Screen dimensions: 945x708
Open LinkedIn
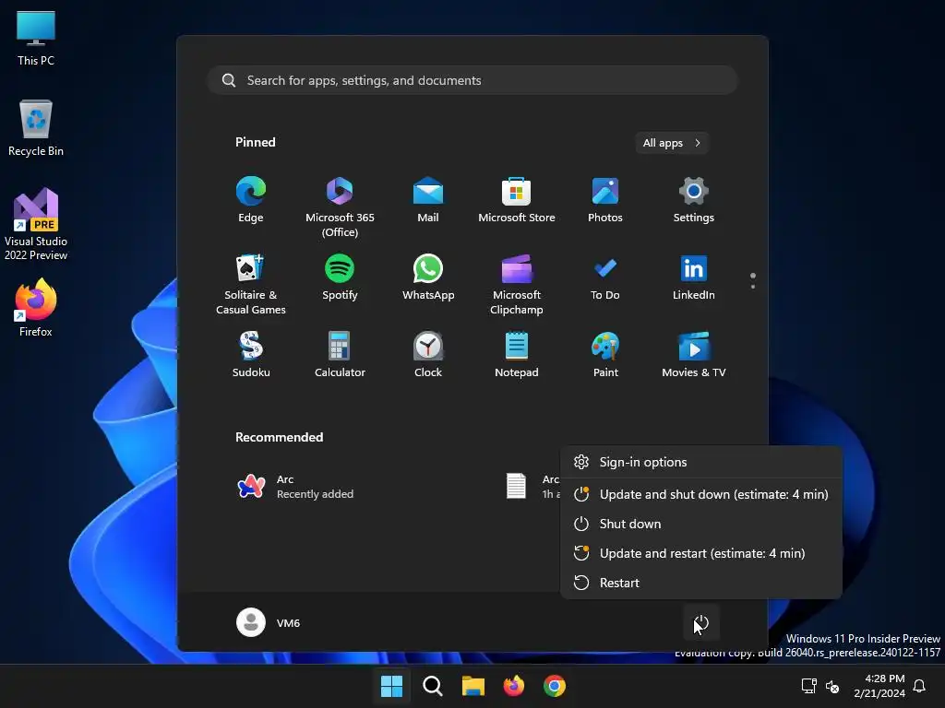tap(694, 277)
